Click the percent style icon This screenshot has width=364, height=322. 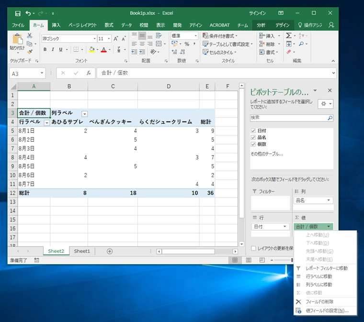coord(187,44)
